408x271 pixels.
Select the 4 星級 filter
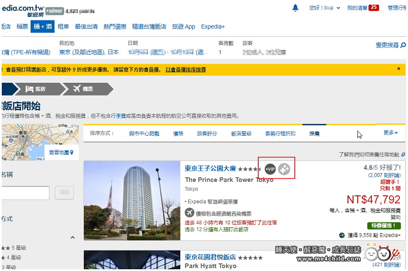tap(11, 258)
